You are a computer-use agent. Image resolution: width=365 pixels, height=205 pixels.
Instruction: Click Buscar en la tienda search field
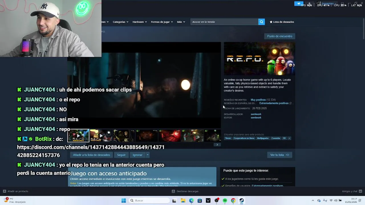click(224, 22)
